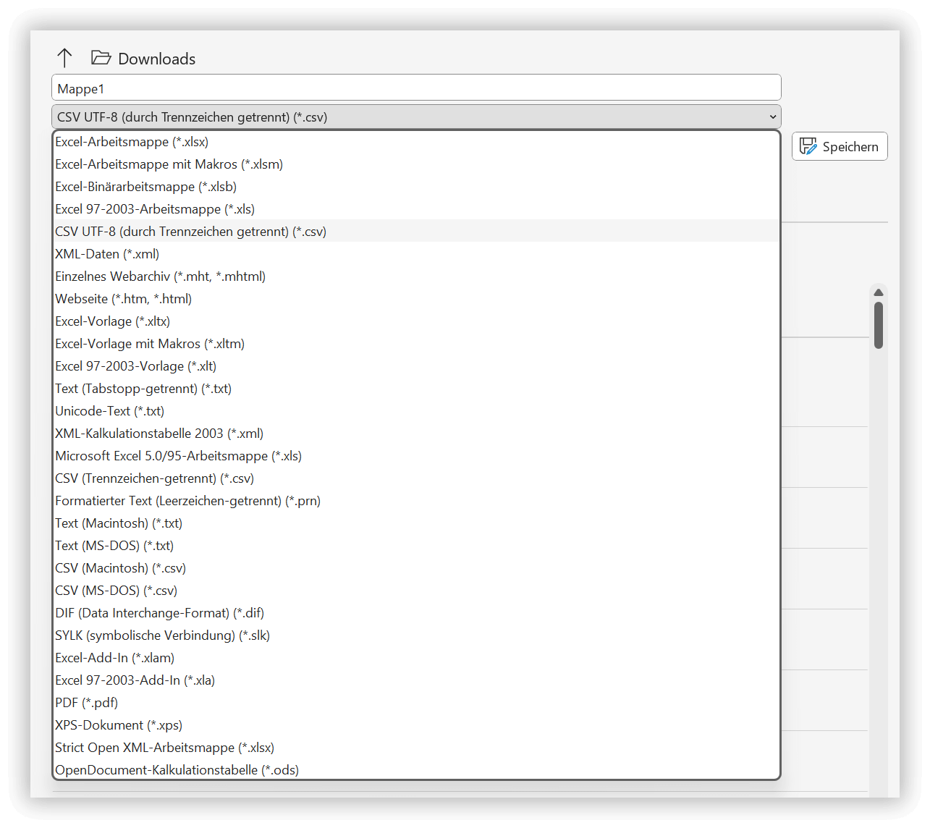Pick Text (Macintosh) (*.txt)
This screenshot has width=930, height=828.
[416, 523]
